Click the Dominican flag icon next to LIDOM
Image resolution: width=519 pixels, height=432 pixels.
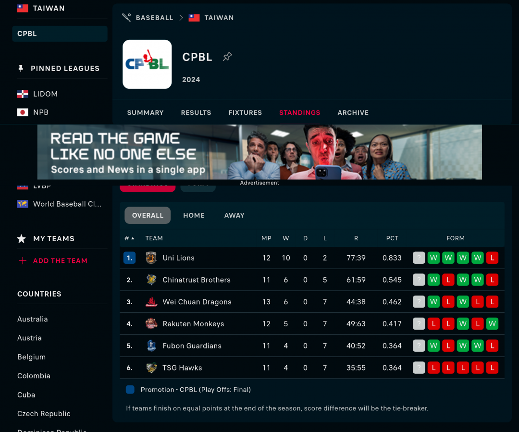[23, 94]
